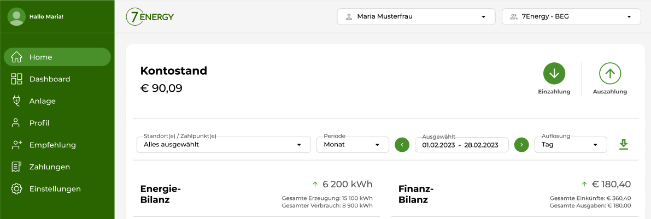Click the green download icon
This screenshot has width=651, height=219.
tap(624, 145)
